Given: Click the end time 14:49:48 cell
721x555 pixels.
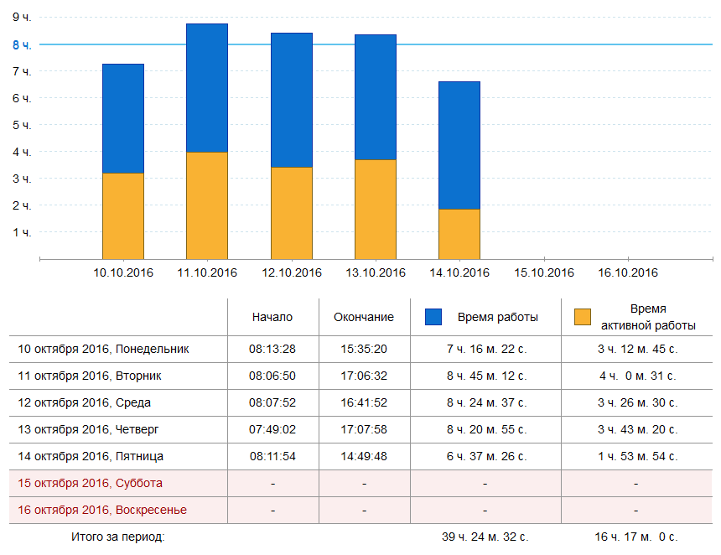Looking at the screenshot, I should pos(364,456).
